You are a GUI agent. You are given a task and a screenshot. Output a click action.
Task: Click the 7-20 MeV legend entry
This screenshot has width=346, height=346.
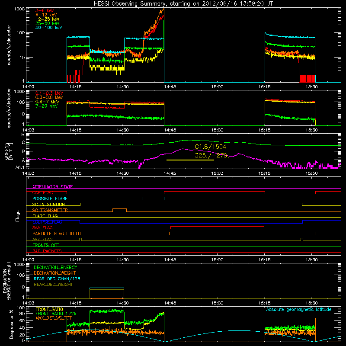[x=47, y=106]
